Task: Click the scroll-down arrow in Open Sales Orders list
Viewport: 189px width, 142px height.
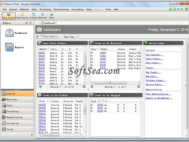Action: tap(85, 83)
